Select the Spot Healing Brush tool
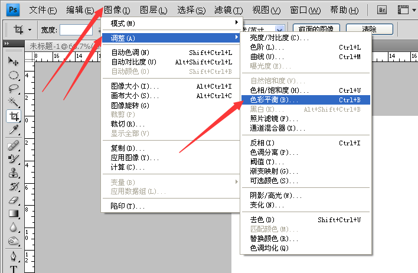Image resolution: width=418 pixels, height=273 pixels. point(14,146)
